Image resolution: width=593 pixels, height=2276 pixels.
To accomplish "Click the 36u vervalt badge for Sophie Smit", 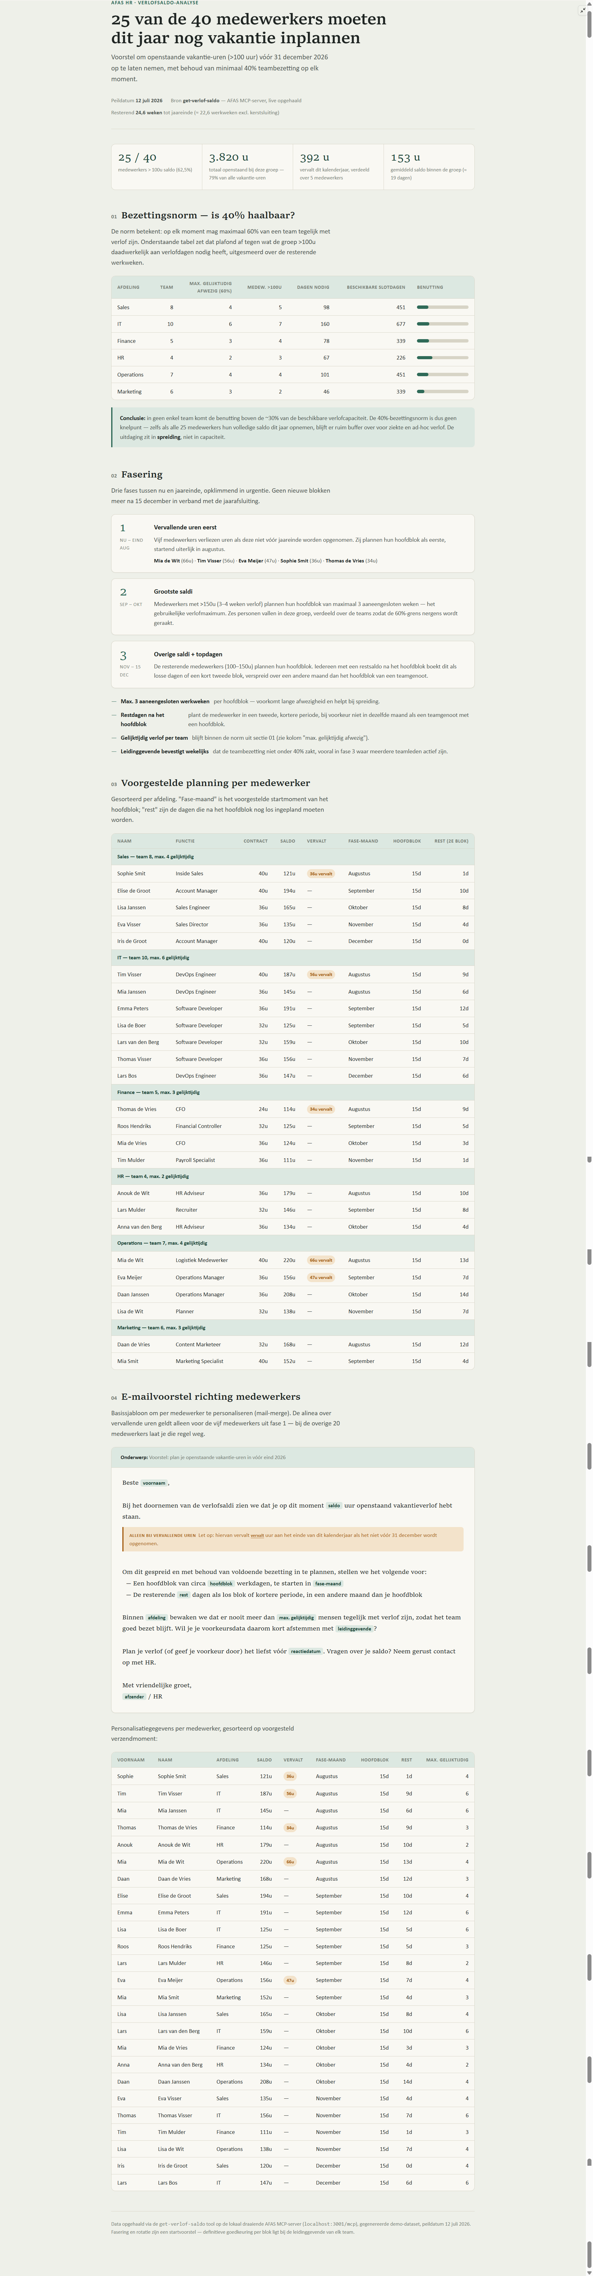I will point(321,874).
